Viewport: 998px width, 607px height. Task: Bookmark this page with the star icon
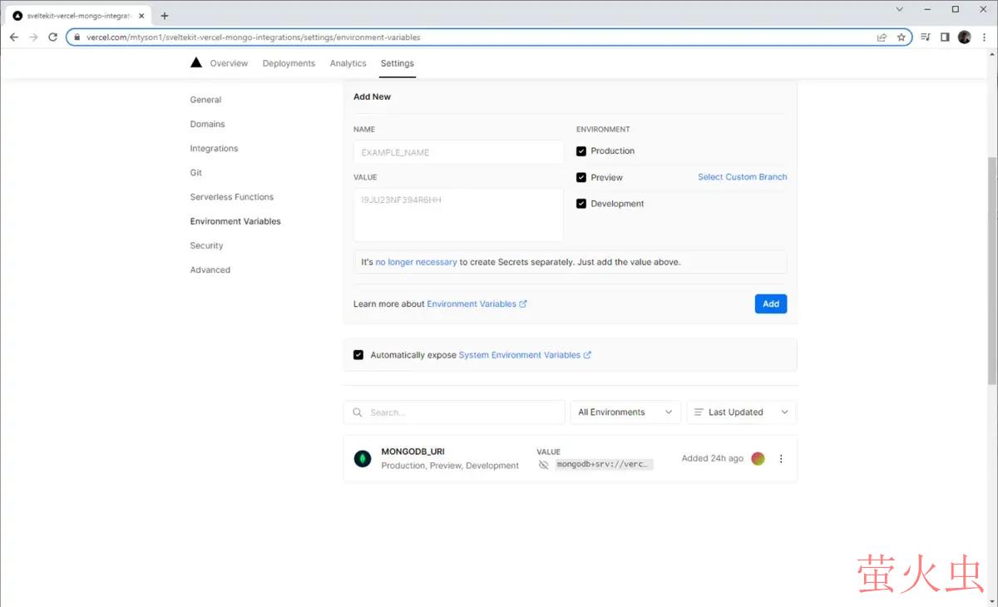[901, 37]
